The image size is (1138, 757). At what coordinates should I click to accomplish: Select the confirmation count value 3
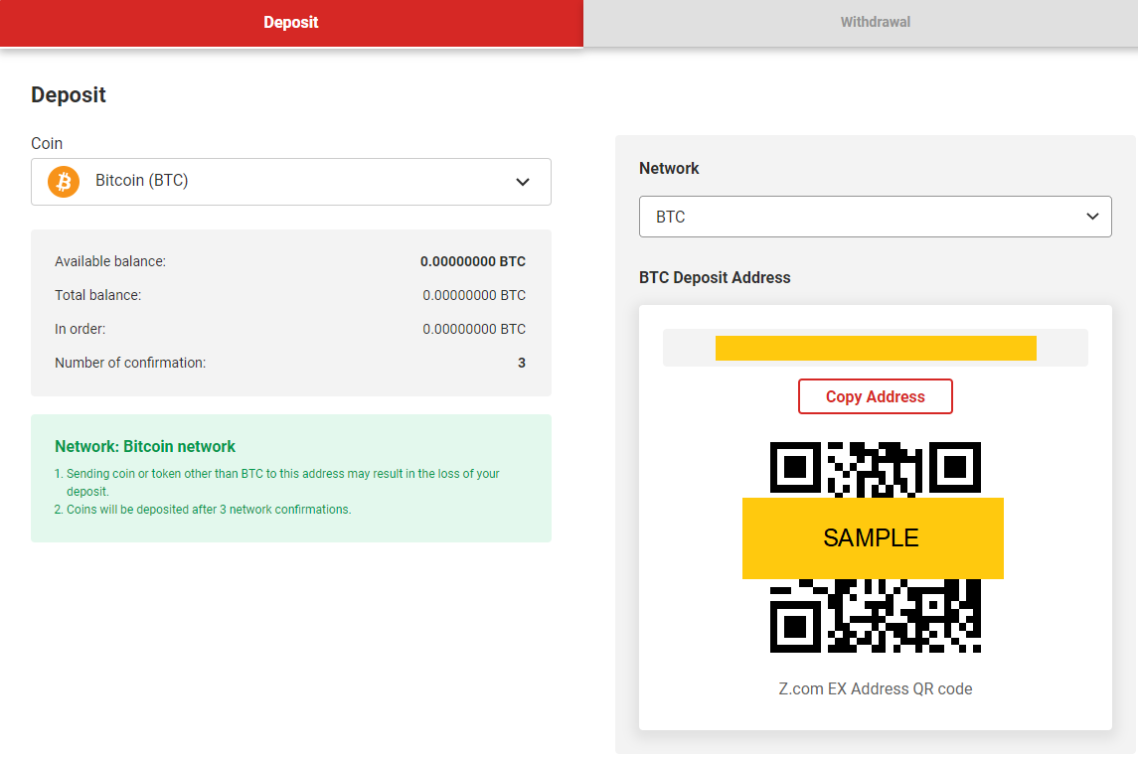[x=521, y=363]
